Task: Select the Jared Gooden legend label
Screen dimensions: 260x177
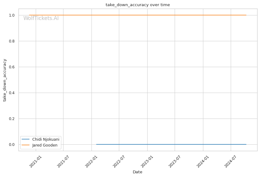Action: [x=45, y=145]
